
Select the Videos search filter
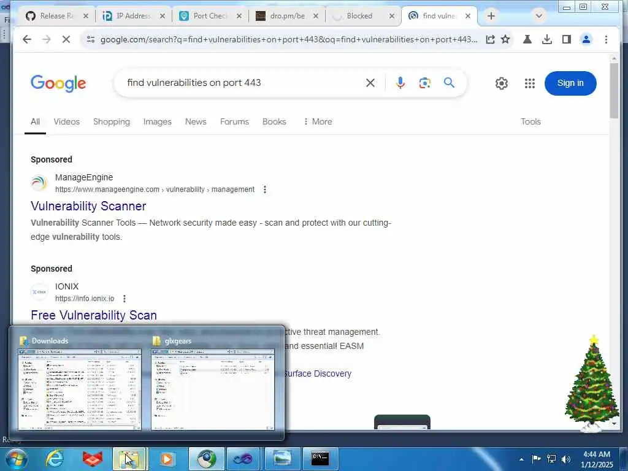[x=66, y=121]
